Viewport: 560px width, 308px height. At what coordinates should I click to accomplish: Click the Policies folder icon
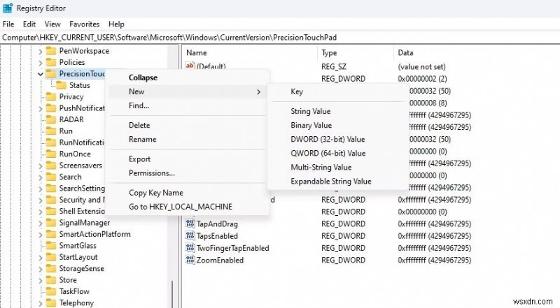51,62
